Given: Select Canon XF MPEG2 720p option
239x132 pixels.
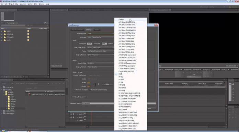Looking at the screenshot, I should tap(130, 71).
